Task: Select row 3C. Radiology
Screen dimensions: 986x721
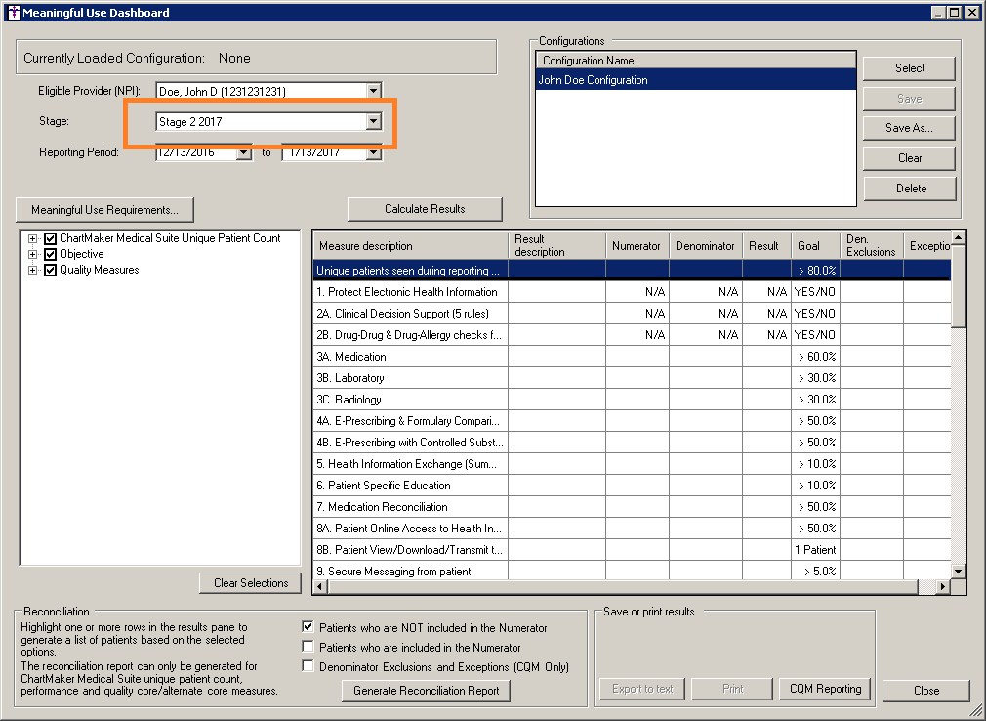Action: (632, 399)
